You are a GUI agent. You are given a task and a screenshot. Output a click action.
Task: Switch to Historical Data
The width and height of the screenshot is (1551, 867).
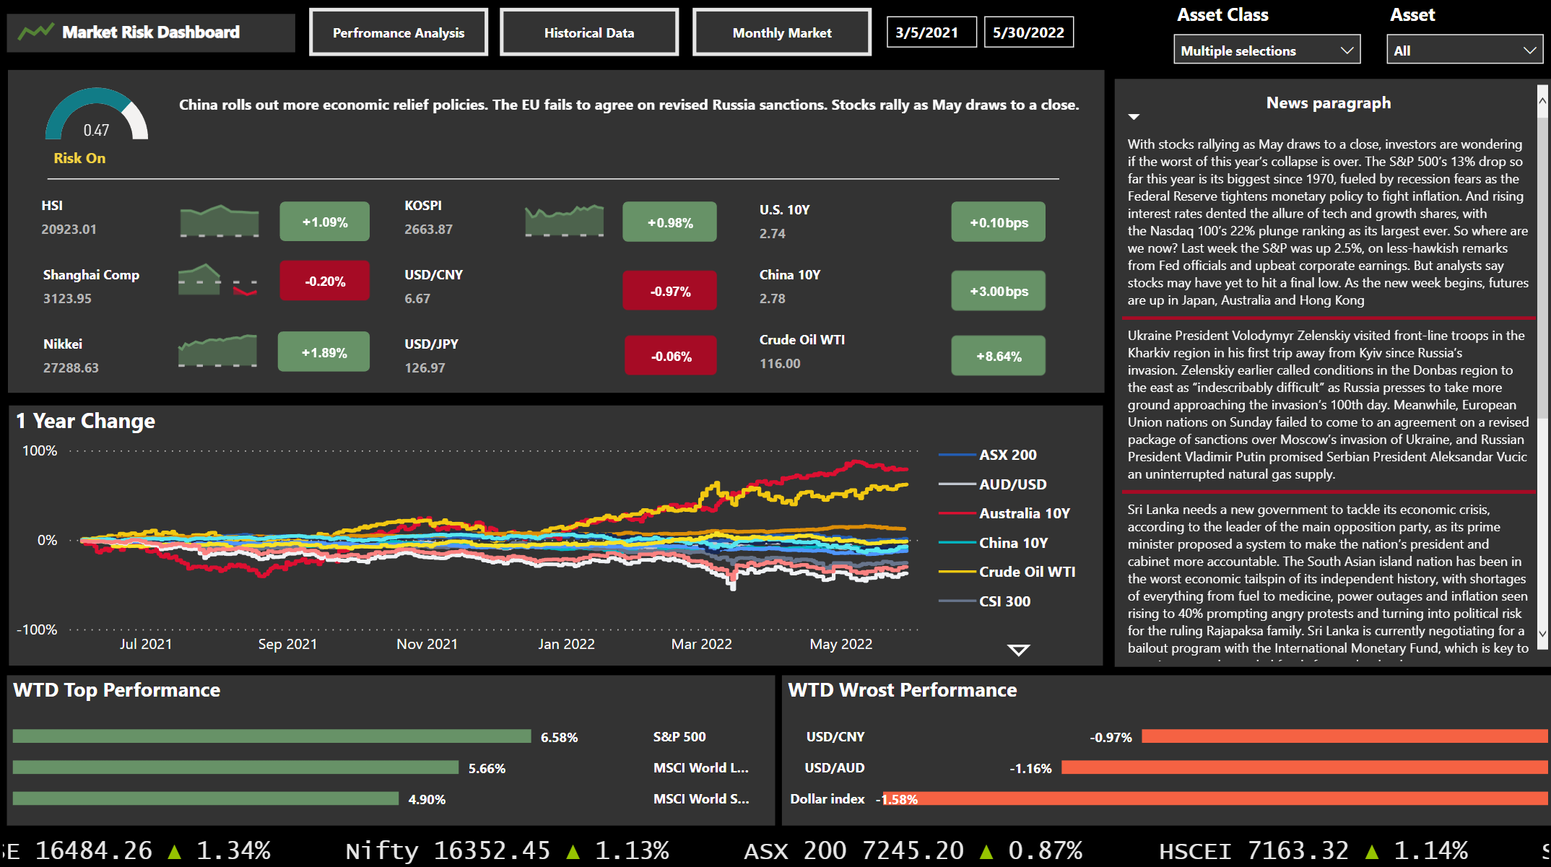(x=588, y=32)
